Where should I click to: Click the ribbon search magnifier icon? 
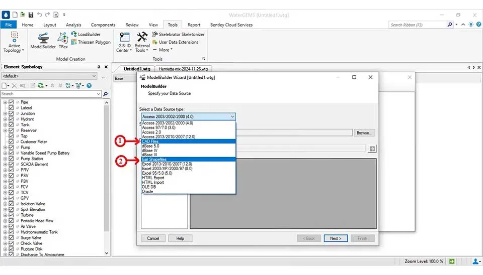(450, 25)
